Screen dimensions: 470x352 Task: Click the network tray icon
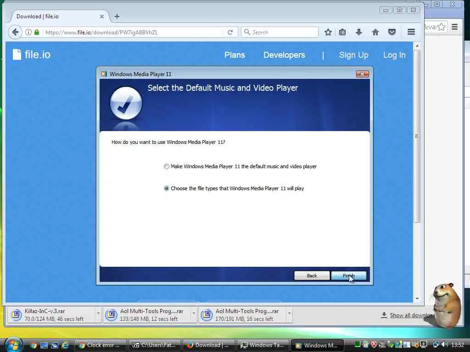click(x=436, y=345)
